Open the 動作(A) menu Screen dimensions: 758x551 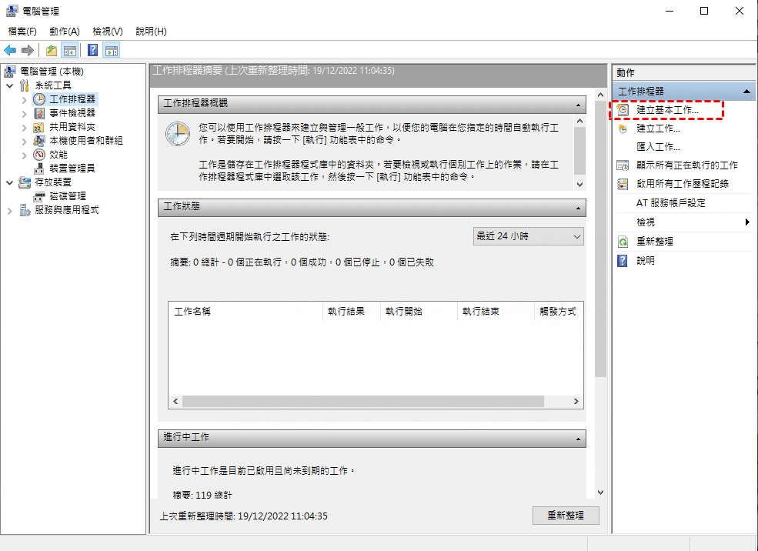point(65,32)
